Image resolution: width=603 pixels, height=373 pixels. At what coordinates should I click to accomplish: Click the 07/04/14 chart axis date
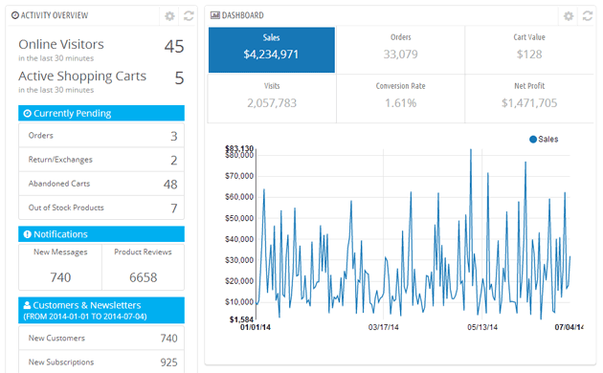(x=569, y=327)
